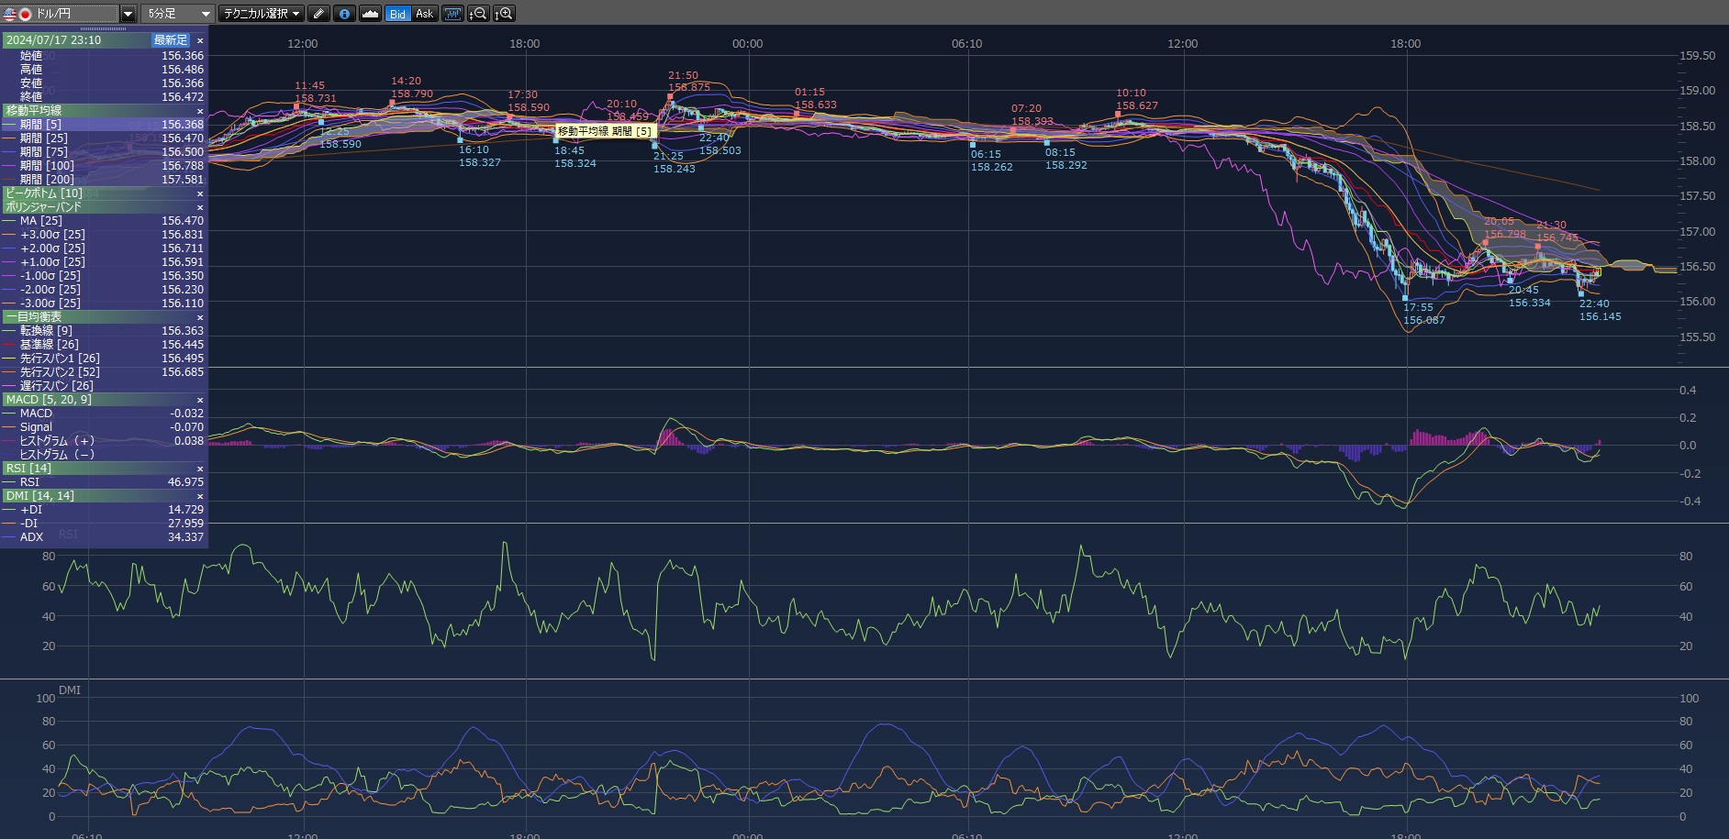Close the 移動平均線 indicator section
1729x839 pixels.
click(200, 111)
